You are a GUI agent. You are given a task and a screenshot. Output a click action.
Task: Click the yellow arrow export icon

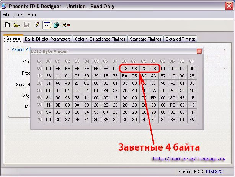pos(66,25)
